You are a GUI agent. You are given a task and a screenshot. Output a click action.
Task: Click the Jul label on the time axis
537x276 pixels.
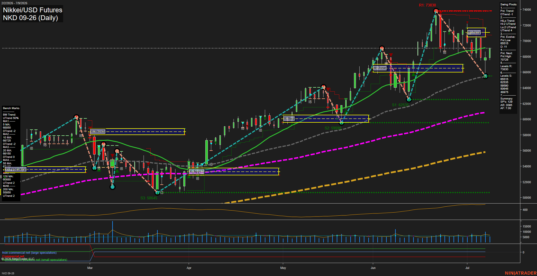[467, 268]
